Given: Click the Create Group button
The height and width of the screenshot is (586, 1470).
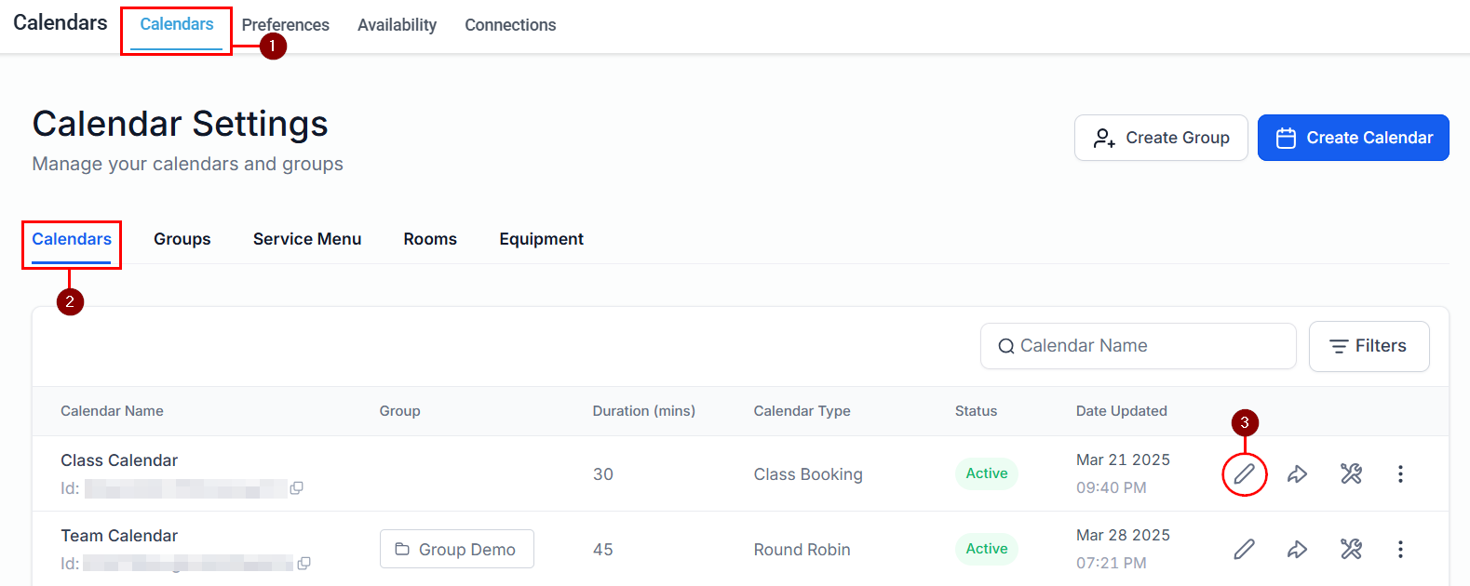Looking at the screenshot, I should pos(1160,138).
